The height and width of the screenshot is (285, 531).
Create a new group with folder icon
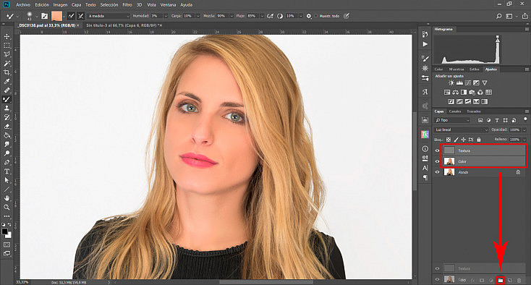[501, 280]
